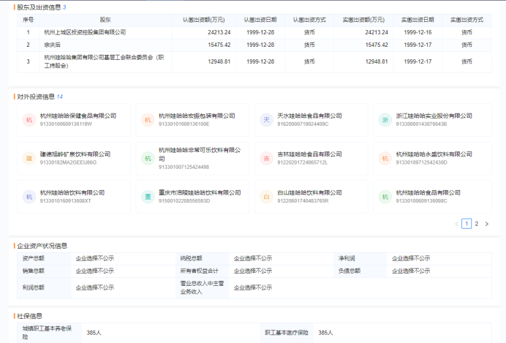506x343 pixels.
Task: Click the 对外投资信息 count number 14
Action: 60,97
